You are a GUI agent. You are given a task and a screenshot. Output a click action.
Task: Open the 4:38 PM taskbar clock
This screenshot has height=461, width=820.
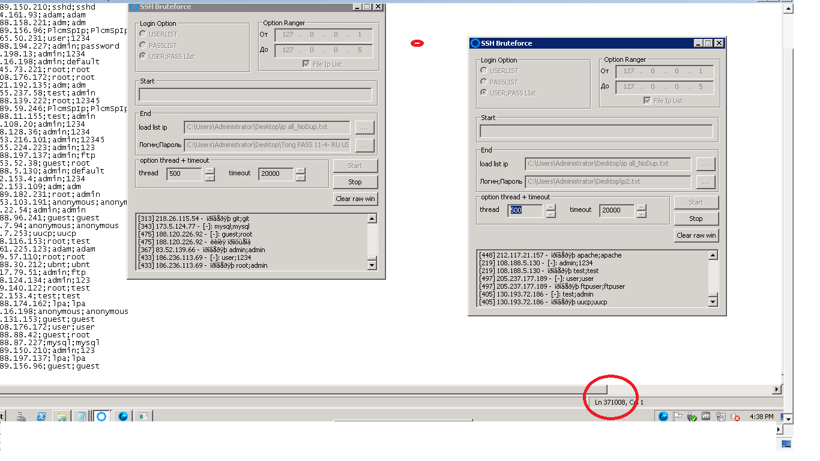[x=762, y=417]
